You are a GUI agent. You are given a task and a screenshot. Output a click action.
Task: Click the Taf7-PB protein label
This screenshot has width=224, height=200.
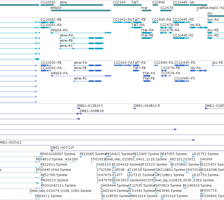[x=139, y=68]
